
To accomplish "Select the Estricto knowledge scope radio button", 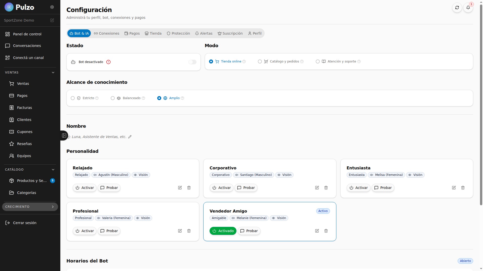I will point(73,98).
